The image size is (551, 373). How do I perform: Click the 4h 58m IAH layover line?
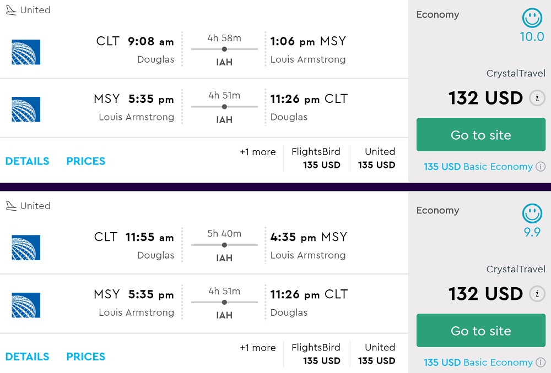coord(224,50)
